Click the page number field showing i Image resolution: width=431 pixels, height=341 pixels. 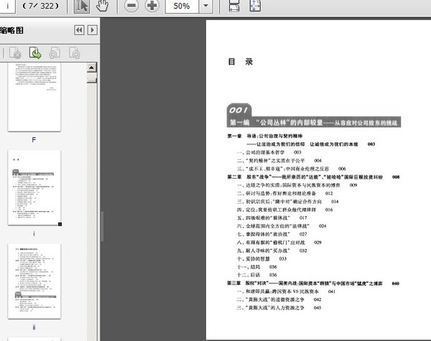[7, 6]
